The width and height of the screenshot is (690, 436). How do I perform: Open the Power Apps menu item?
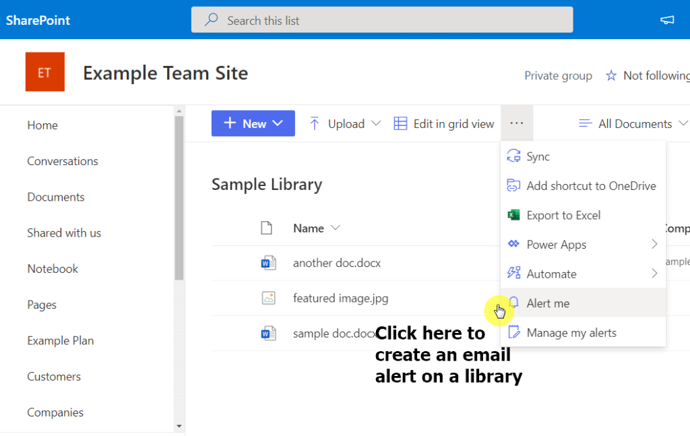coord(583,244)
